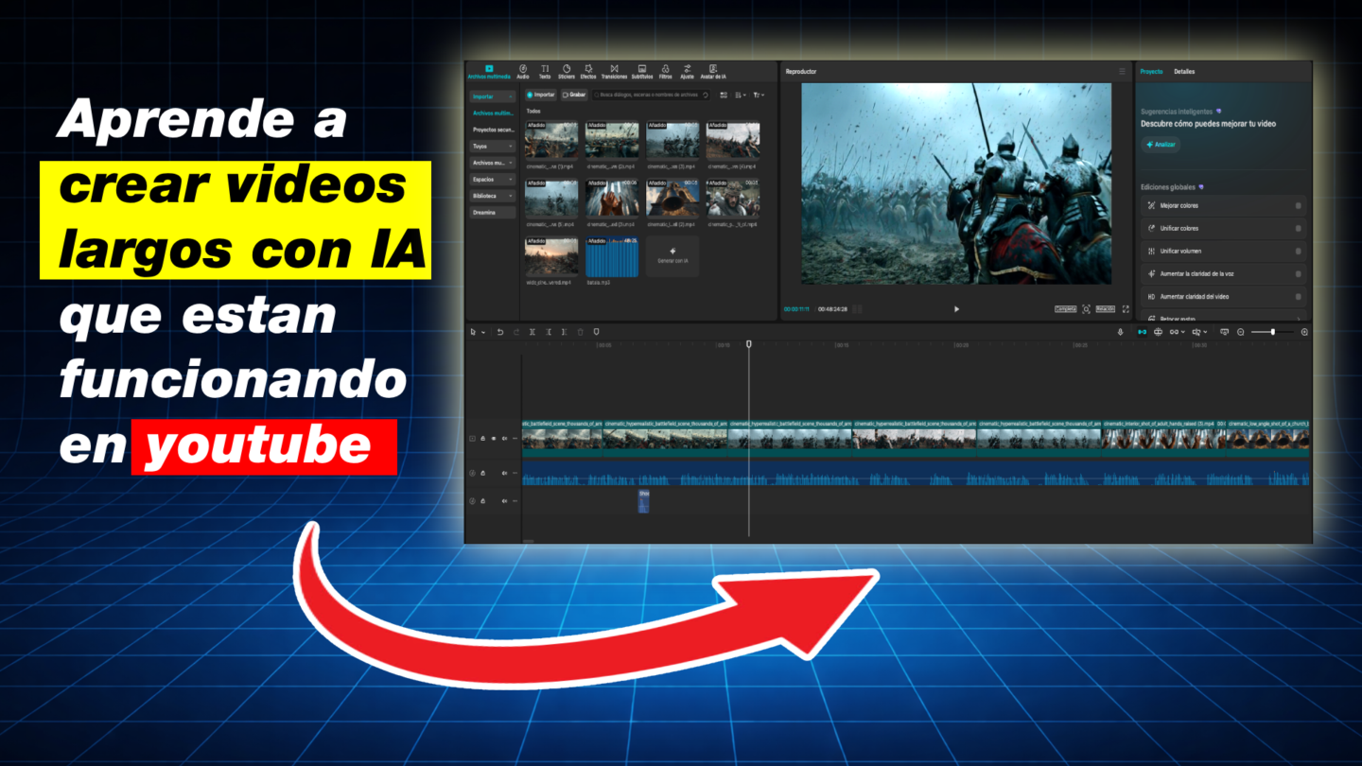Open the Dreamina sidebar item
Screen dimensions: 1362x766
click(x=493, y=213)
